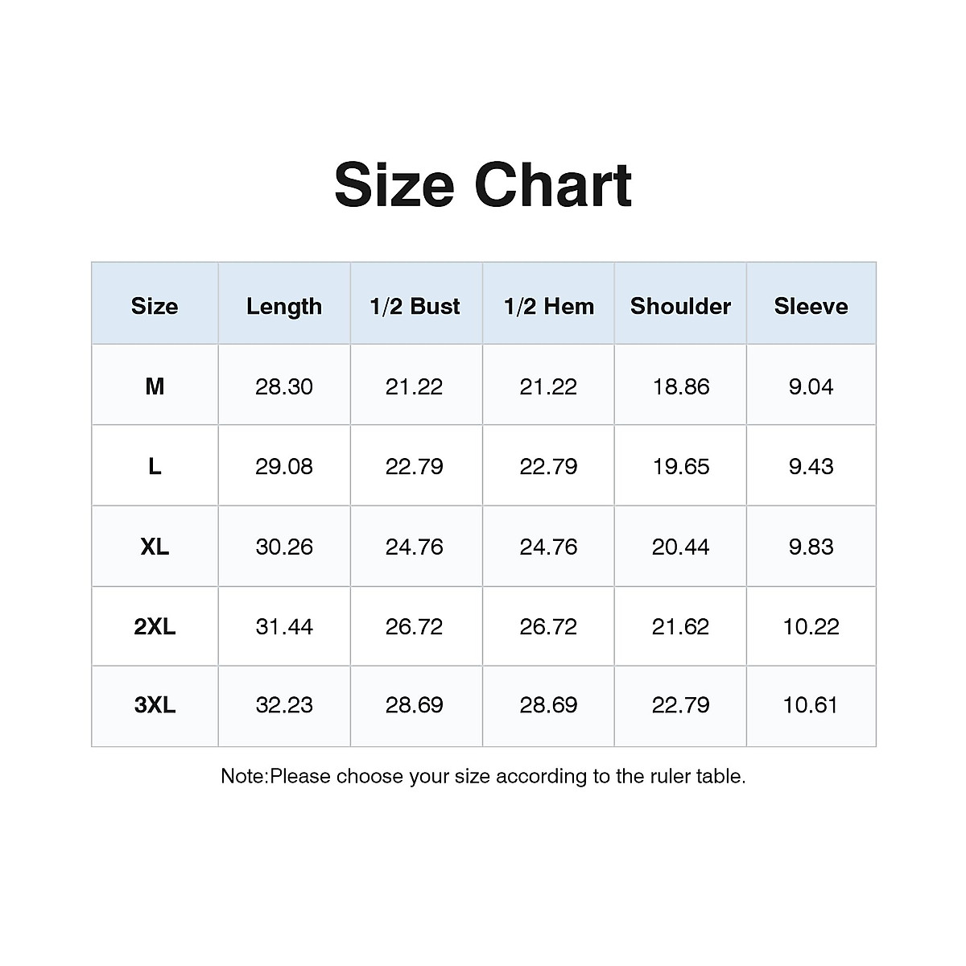Click the L size row label
The height and width of the screenshot is (966, 966).
(x=155, y=466)
